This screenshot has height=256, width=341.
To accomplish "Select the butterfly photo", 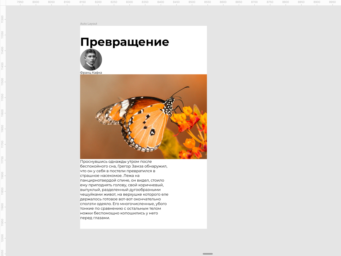I will pyautogui.click(x=143, y=117).
